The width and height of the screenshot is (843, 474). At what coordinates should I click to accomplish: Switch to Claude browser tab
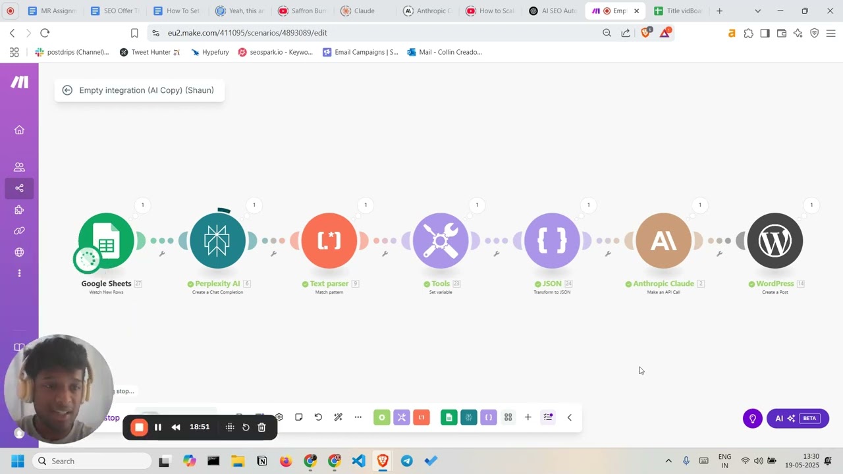(364, 11)
